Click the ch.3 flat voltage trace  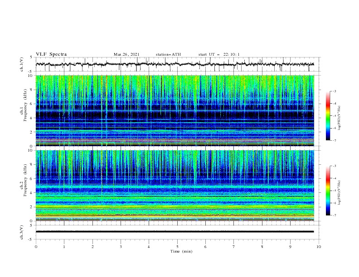[x=175, y=232]
